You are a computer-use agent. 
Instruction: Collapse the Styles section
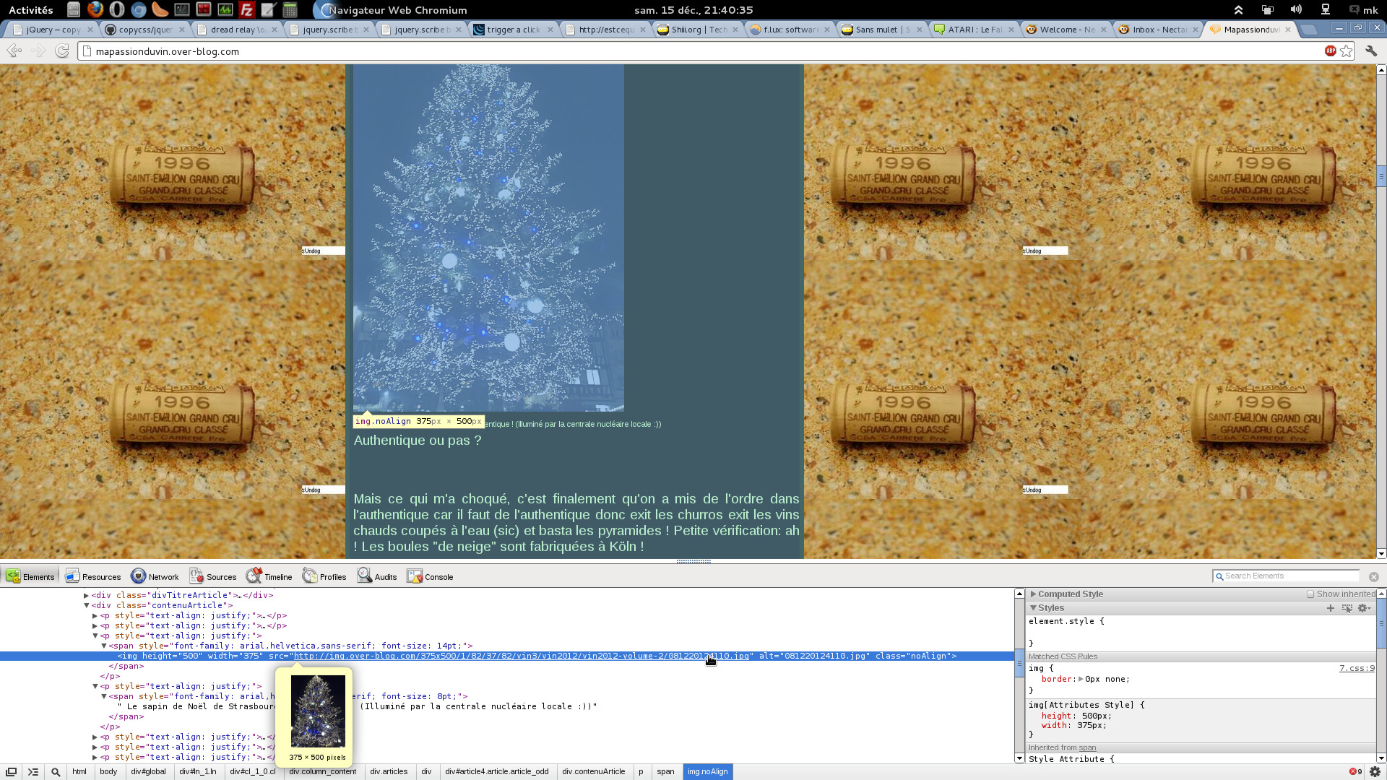click(x=1033, y=608)
